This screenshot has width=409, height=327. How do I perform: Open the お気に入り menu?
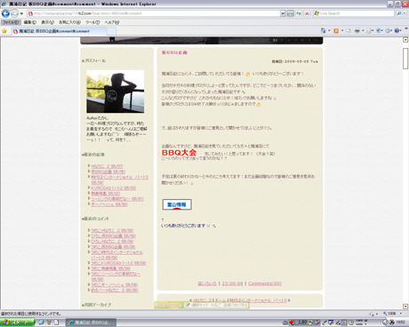[x=69, y=22]
